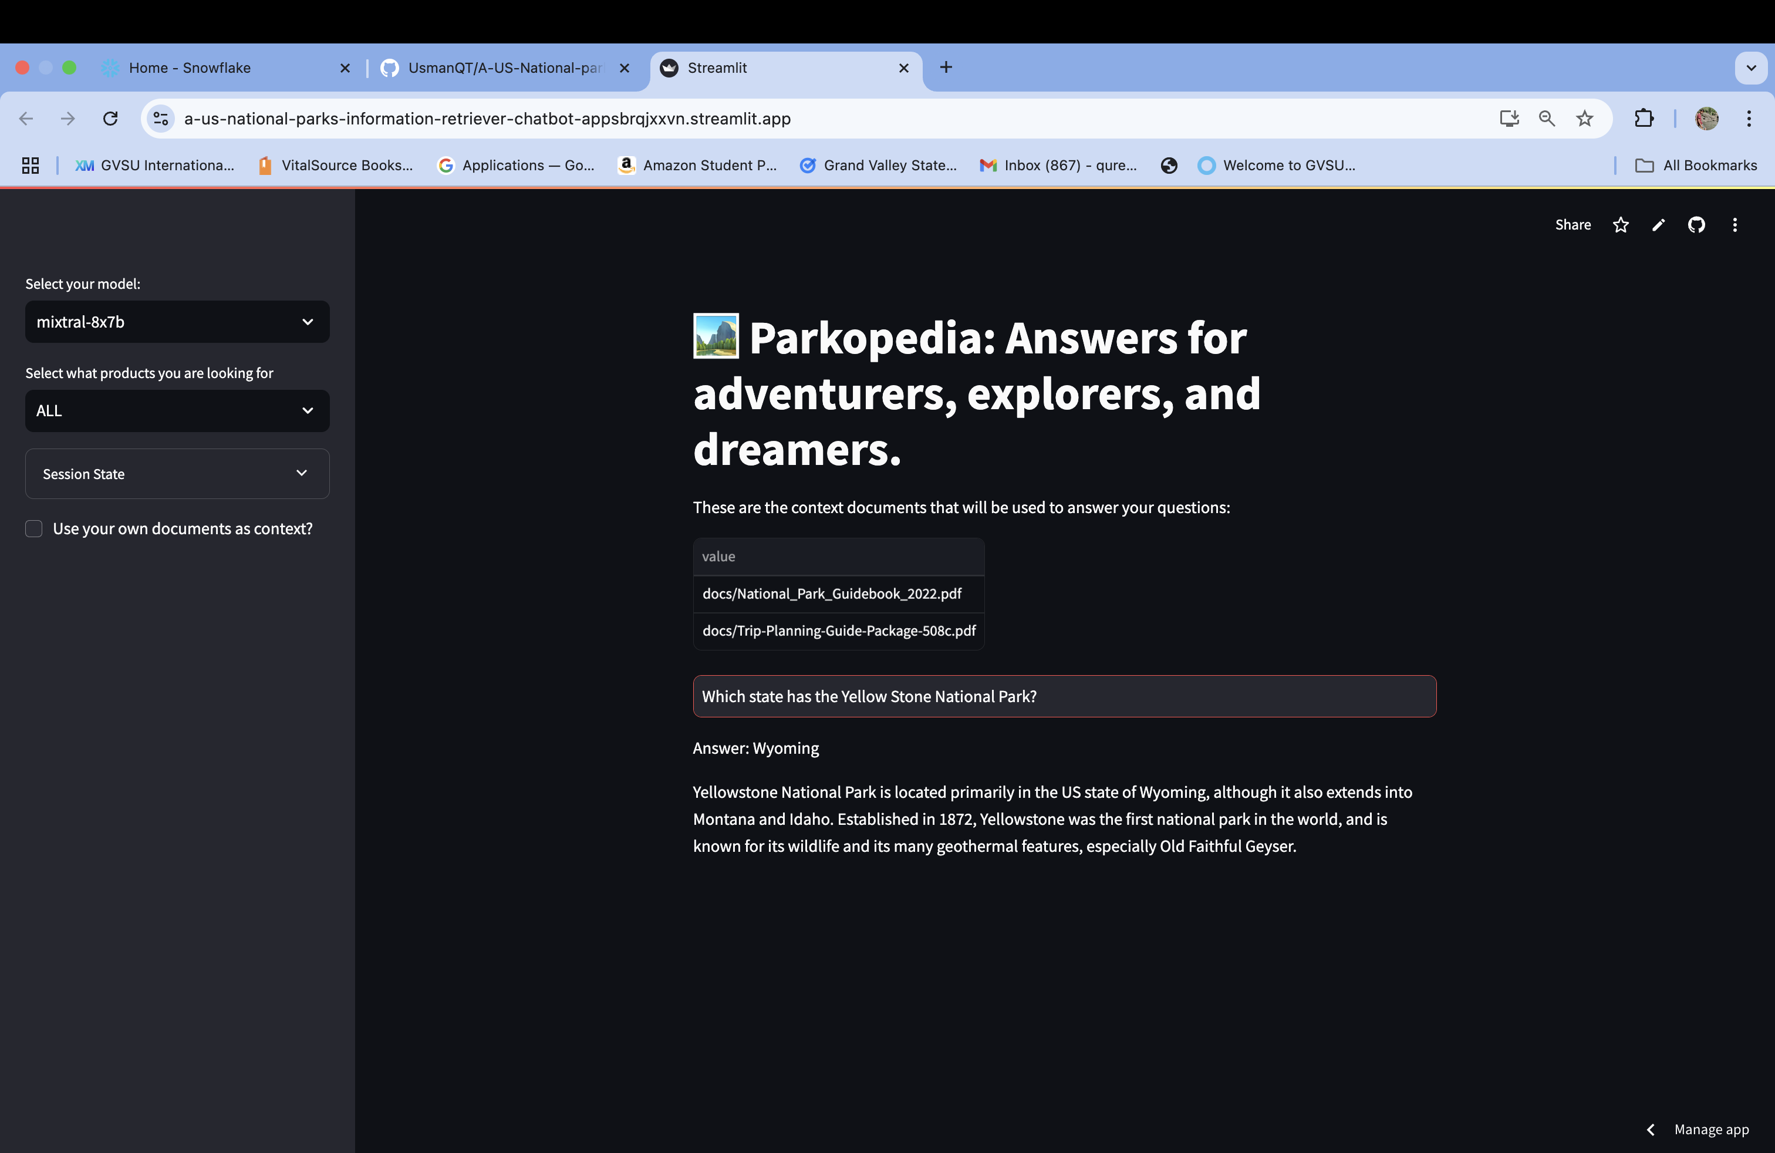The image size is (1775, 1153).
Task: Open the Inbox (867) Gmail bookmark
Action: 1058,166
